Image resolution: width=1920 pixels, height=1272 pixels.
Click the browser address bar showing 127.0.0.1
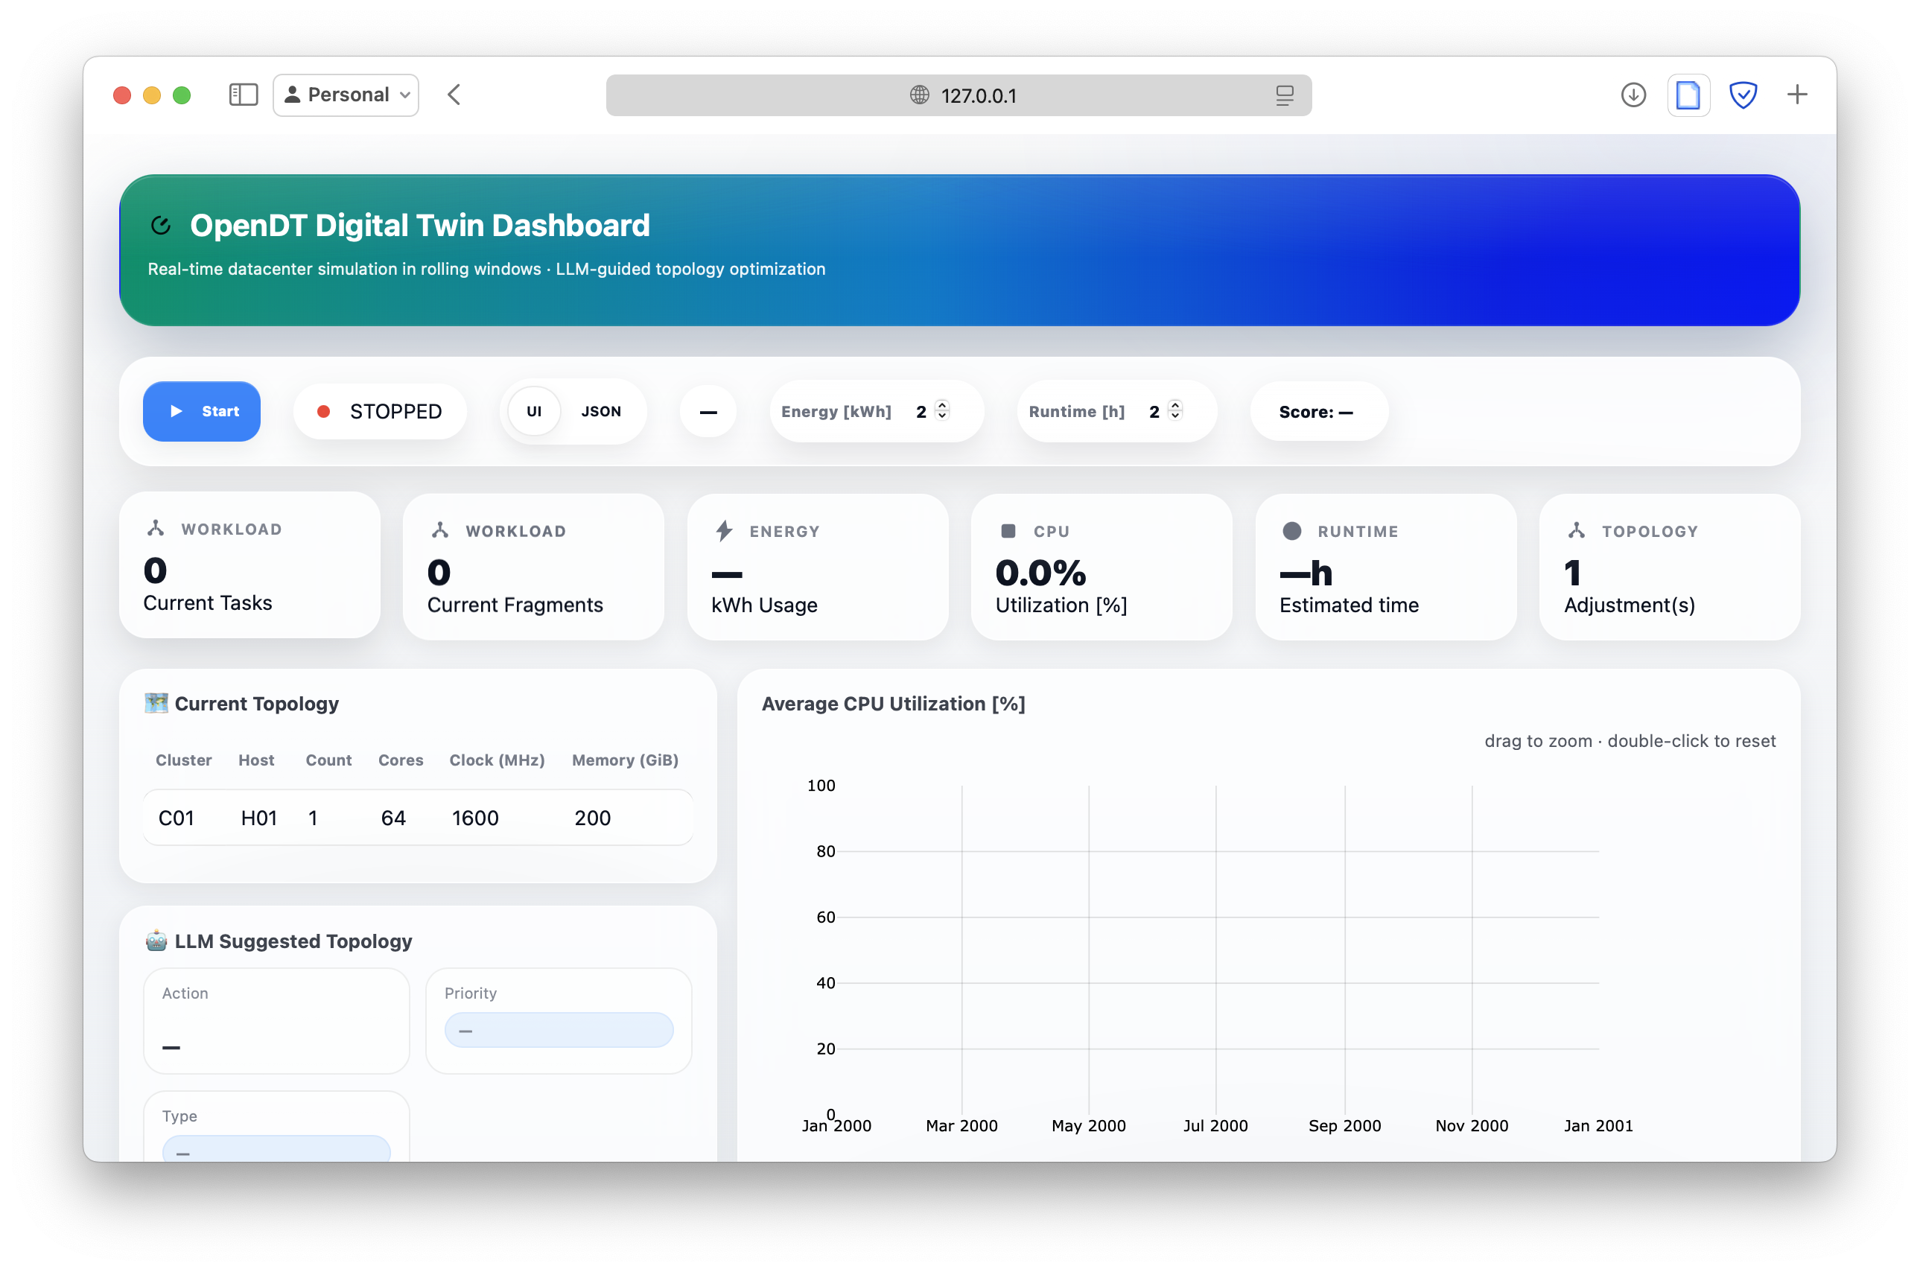pos(959,95)
